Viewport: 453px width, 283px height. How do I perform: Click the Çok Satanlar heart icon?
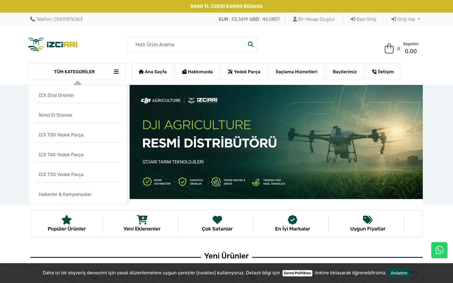point(217,220)
